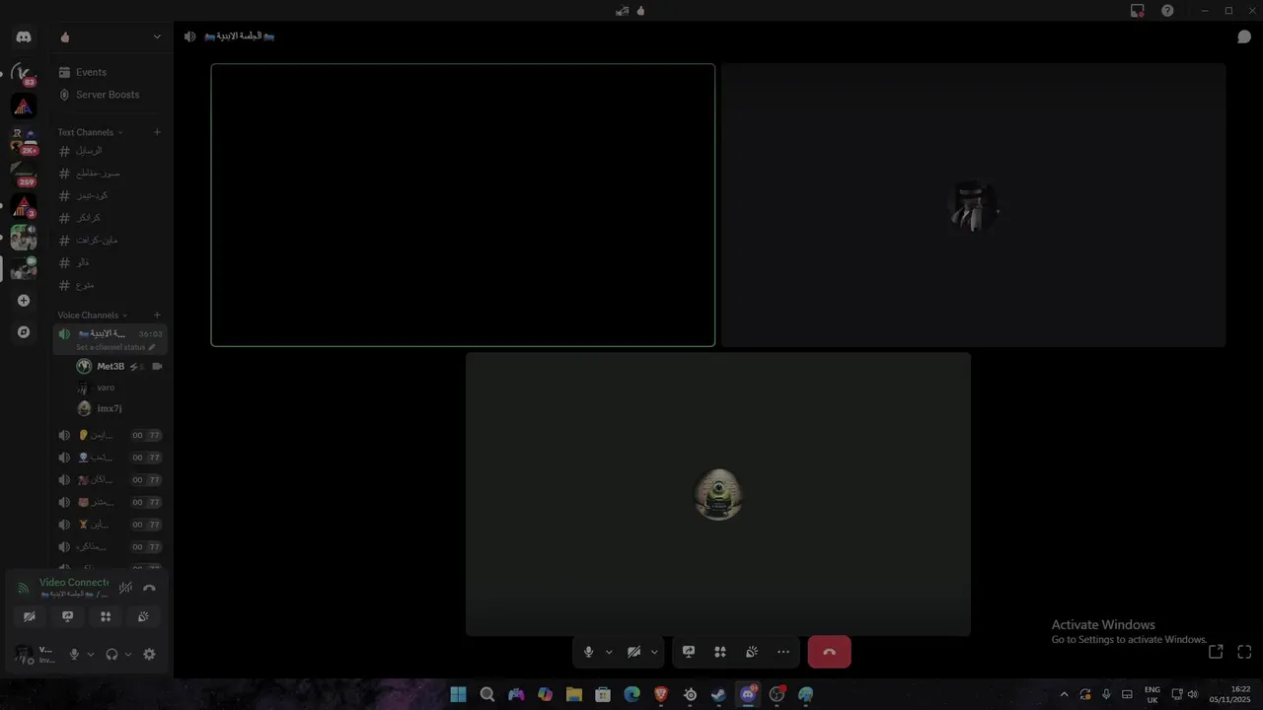1263x710 pixels.
Task: Open File Explorer from taskbar
Action: click(574, 694)
